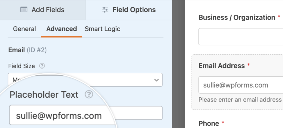The width and height of the screenshot is (283, 128).
Task: Open the Smart Logic sub-tab
Action: [103, 29]
